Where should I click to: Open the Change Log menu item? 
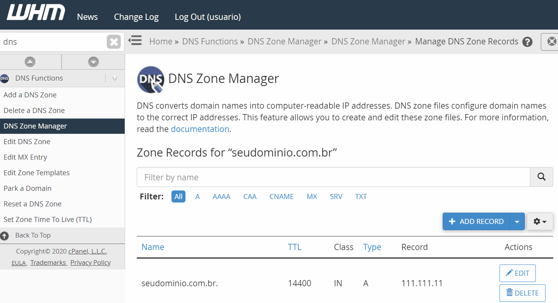[x=136, y=17]
